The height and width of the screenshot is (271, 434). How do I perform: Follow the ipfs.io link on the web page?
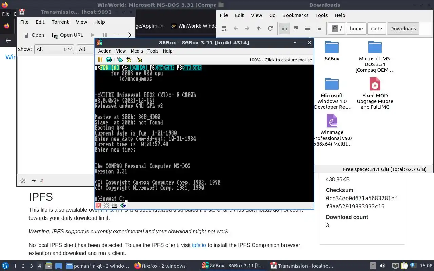[x=199, y=245]
